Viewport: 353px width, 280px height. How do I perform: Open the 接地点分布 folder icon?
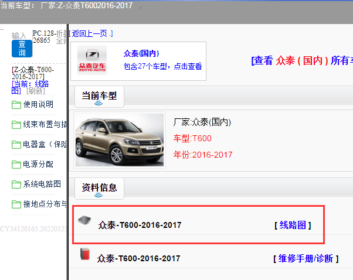tap(16, 204)
